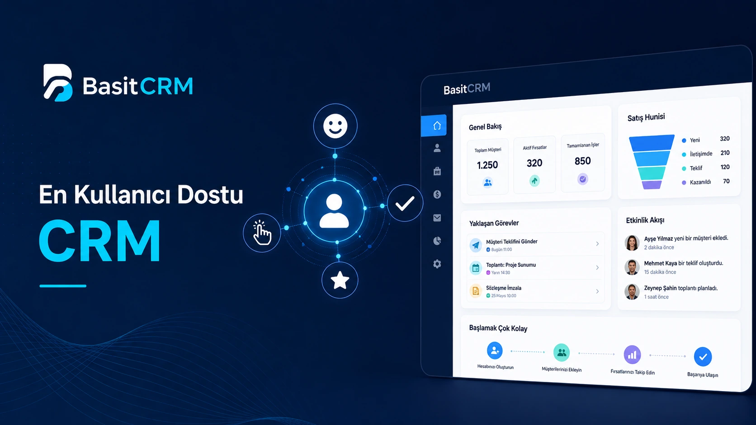Click the sales funnel chart graphic
Viewport: 756px width, 425px height.
(x=651, y=162)
